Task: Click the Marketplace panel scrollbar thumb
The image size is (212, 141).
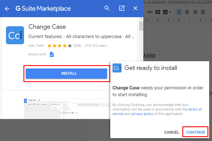Action: click(141, 26)
